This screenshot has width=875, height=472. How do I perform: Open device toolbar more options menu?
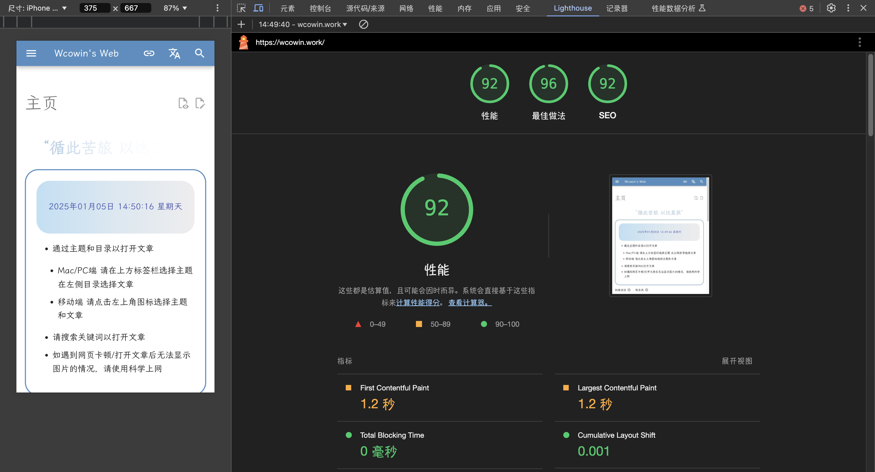[218, 8]
